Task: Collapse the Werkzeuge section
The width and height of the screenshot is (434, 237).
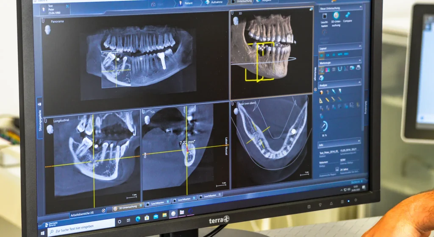Action: (359, 60)
